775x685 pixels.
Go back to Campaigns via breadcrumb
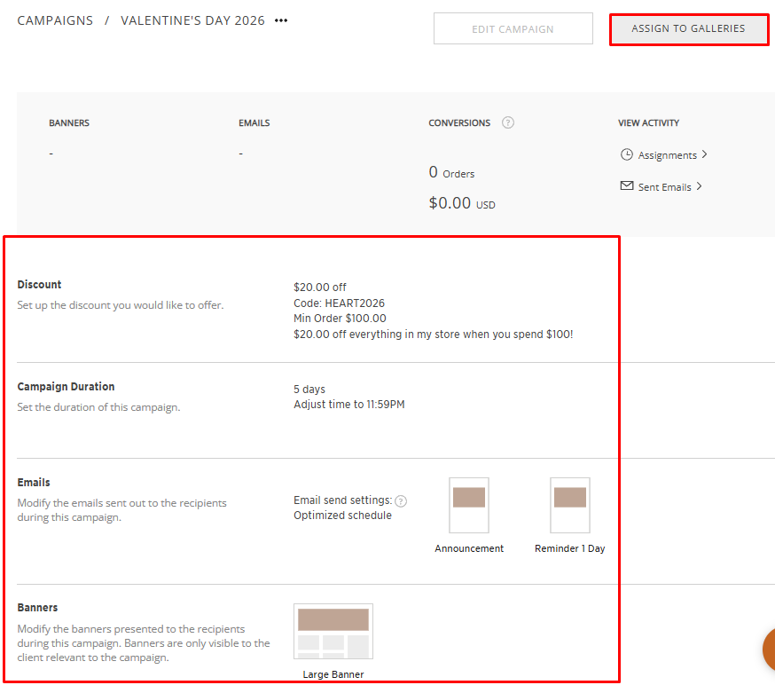(55, 20)
